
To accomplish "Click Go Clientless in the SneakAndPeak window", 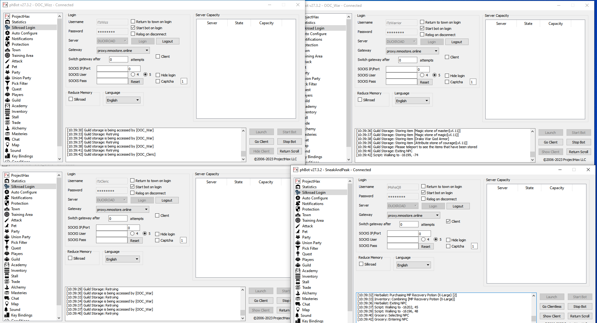I will [x=552, y=307].
